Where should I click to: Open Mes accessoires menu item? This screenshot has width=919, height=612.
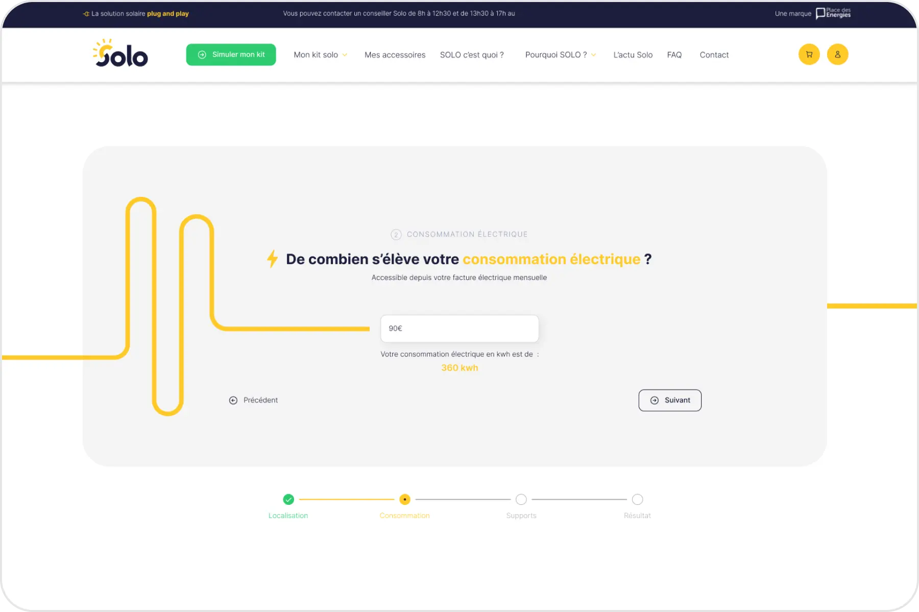tap(395, 55)
